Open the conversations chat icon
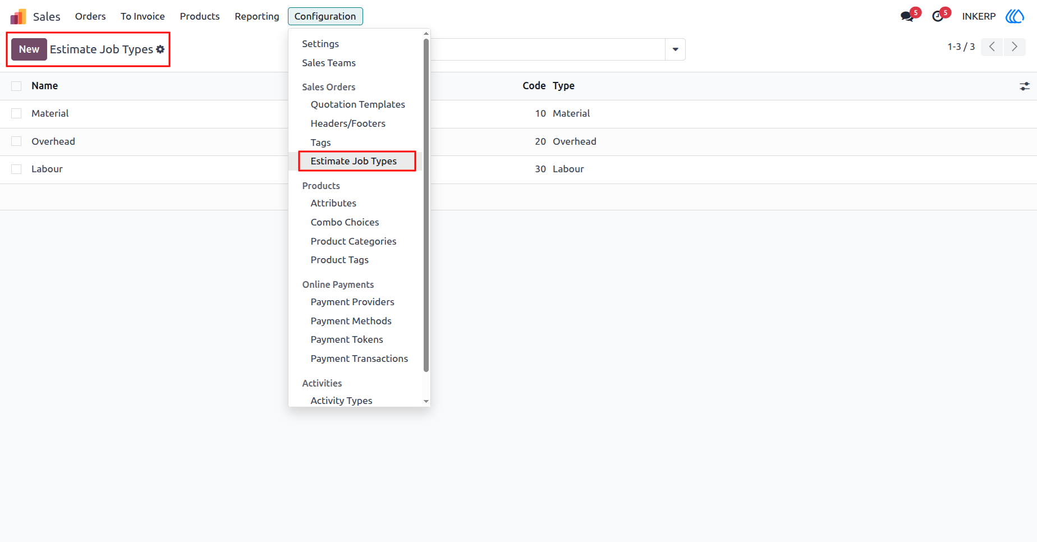1037x542 pixels. (x=907, y=16)
